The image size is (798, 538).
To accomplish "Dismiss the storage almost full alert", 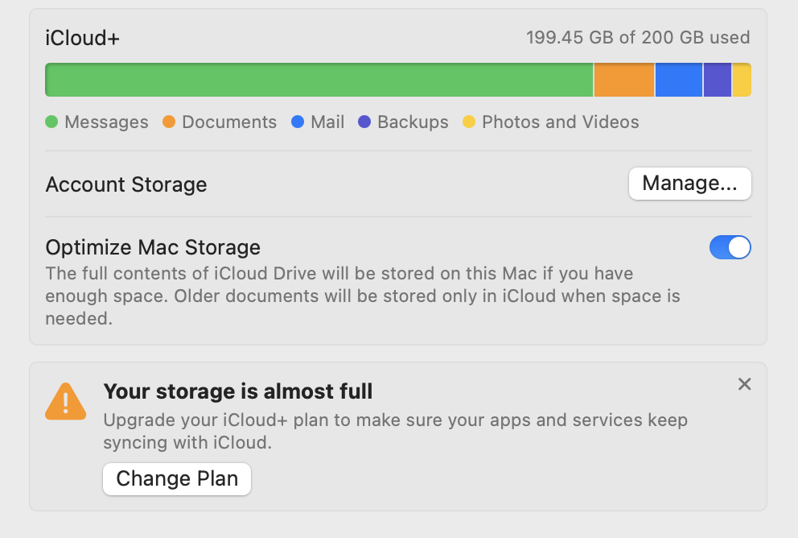I will pos(745,384).
